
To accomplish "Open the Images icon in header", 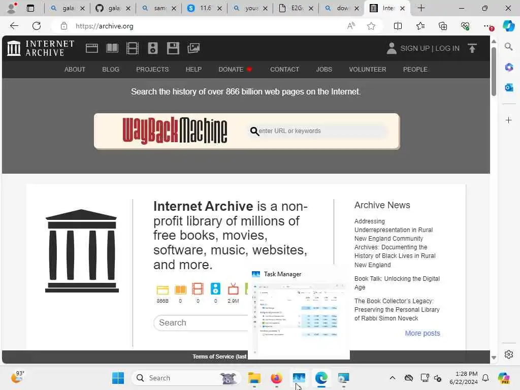I will coord(193,48).
